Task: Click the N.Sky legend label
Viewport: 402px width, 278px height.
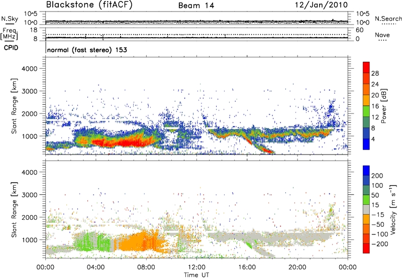Action: coord(10,19)
